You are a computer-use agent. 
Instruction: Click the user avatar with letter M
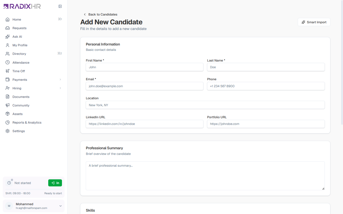point(9,206)
